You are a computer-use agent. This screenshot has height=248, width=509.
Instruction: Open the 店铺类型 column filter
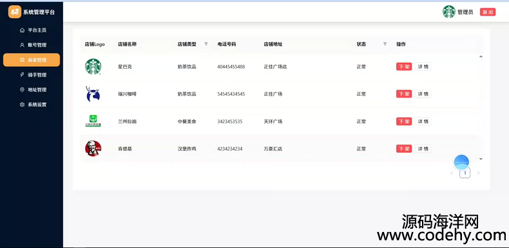pyautogui.click(x=206, y=44)
